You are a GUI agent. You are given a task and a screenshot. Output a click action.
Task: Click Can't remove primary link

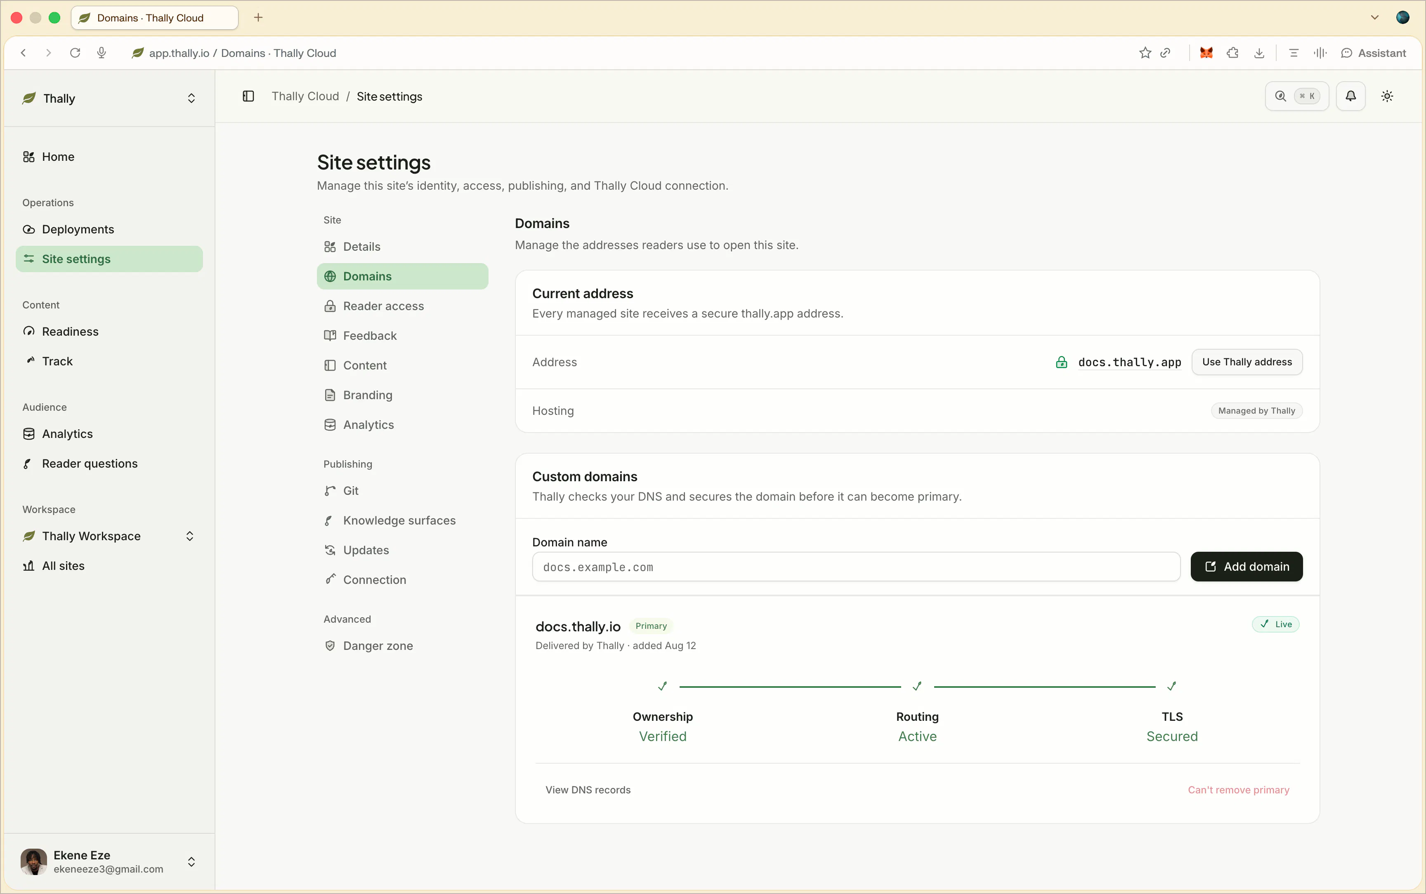click(1239, 790)
